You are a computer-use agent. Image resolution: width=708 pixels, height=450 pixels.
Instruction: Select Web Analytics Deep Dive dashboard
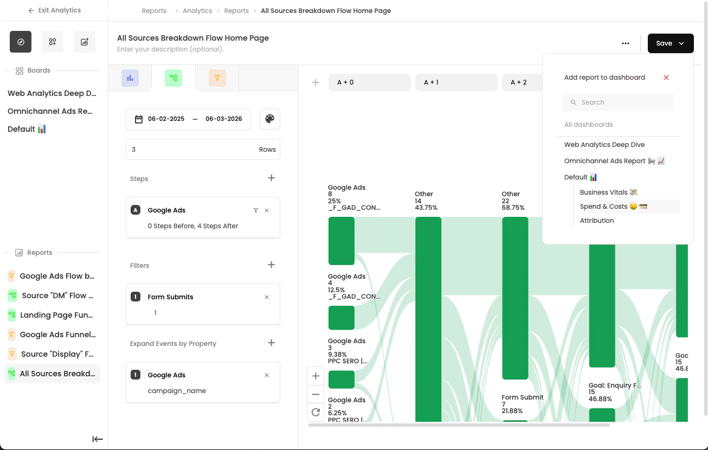(x=604, y=145)
